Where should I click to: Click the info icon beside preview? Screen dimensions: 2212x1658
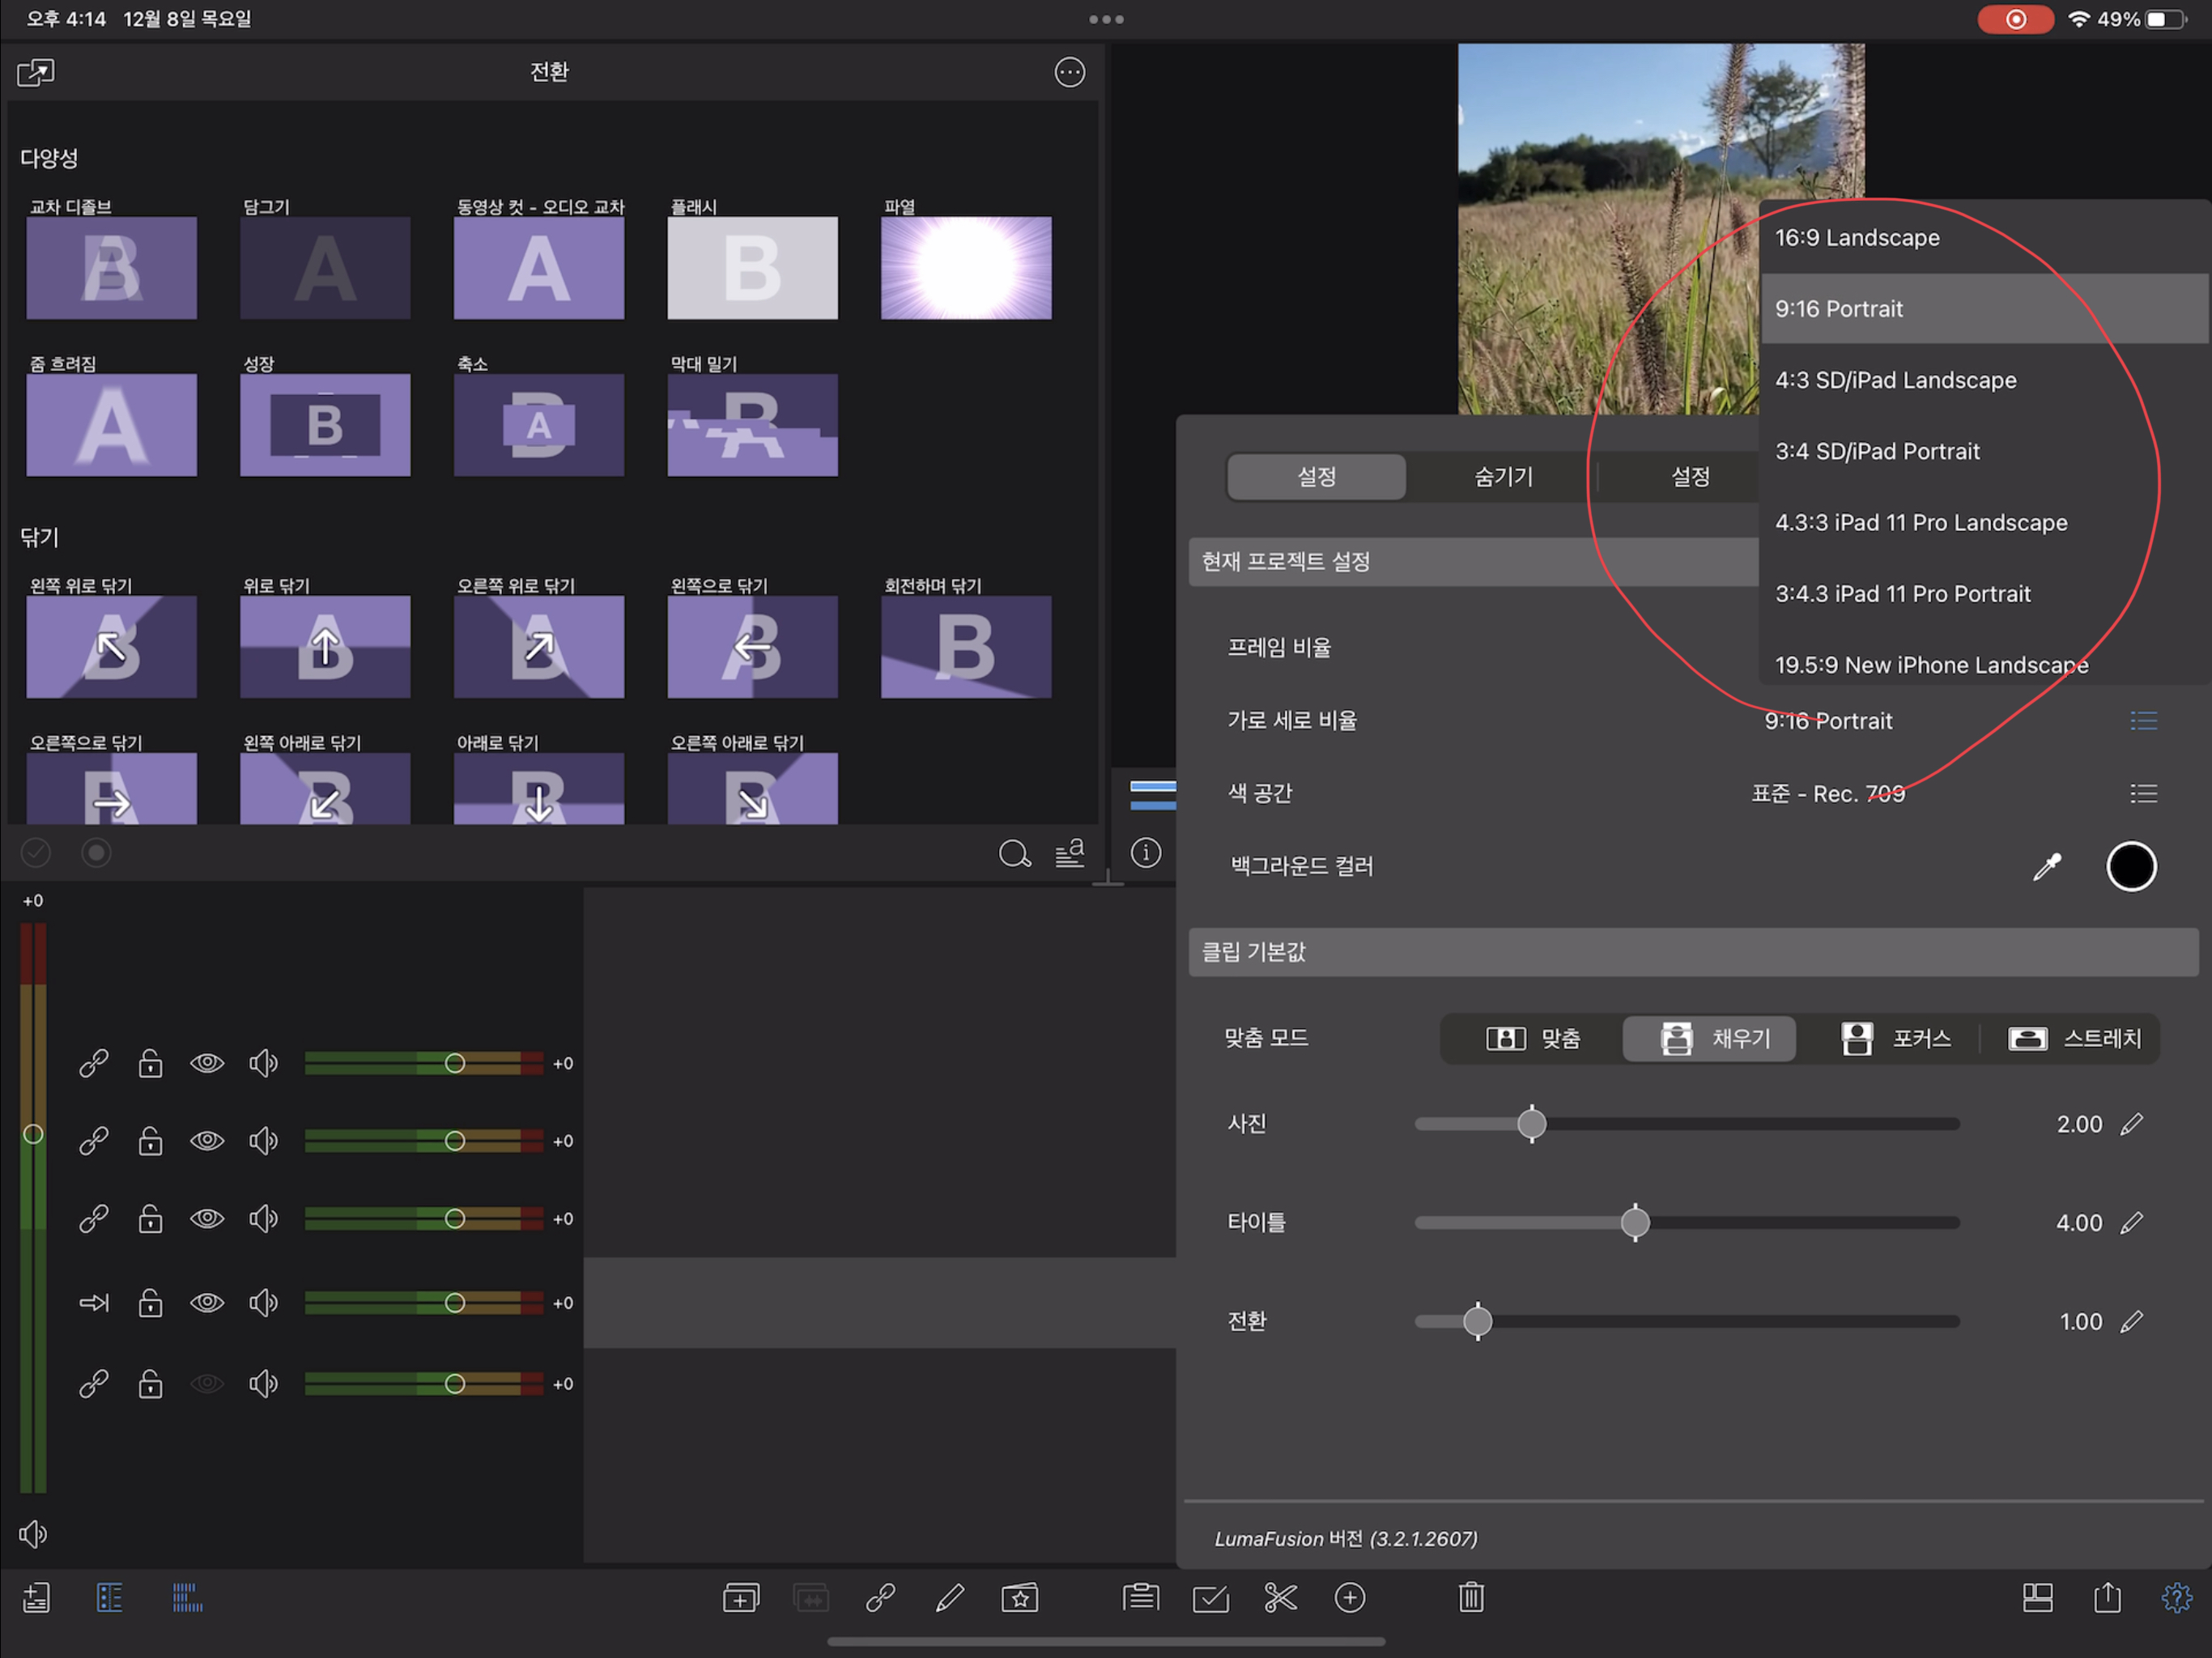pos(1146,853)
